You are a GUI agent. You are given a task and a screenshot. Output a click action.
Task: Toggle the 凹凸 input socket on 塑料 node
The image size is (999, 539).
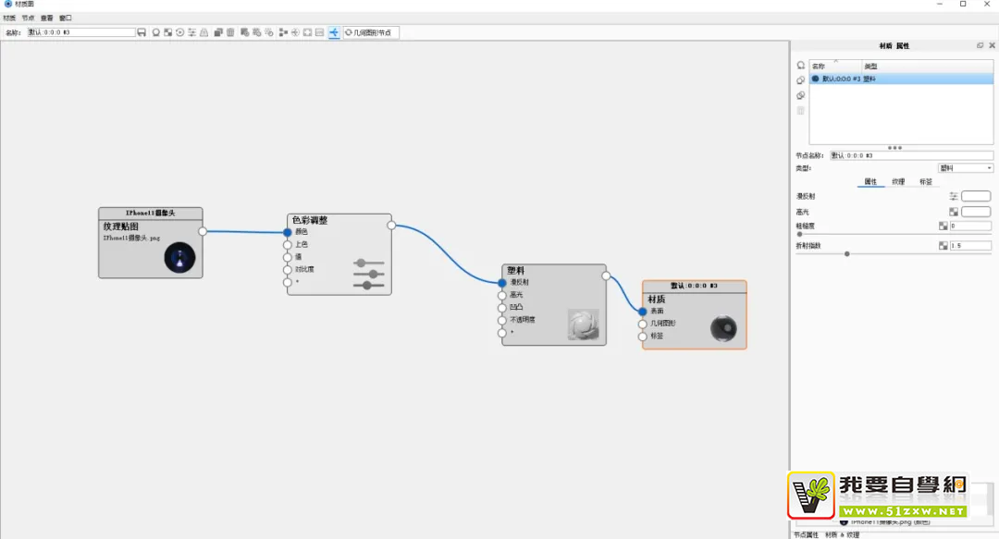(502, 308)
